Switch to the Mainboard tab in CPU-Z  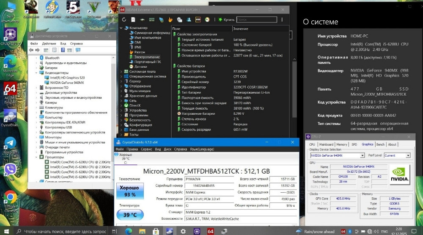coord(326,144)
